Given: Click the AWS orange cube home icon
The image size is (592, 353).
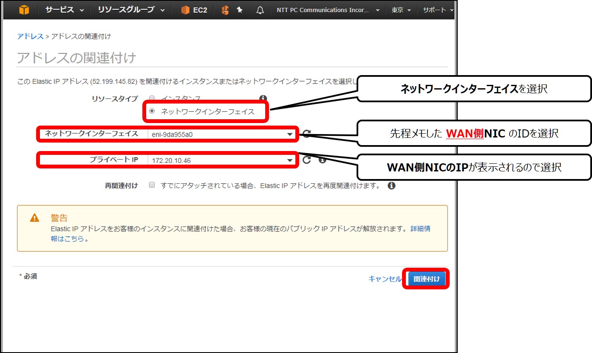Looking at the screenshot, I should point(24,10).
